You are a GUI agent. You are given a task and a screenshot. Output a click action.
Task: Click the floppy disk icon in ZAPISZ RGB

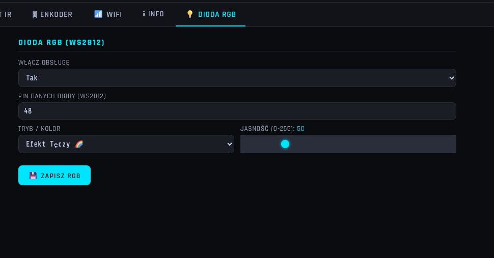click(x=33, y=176)
